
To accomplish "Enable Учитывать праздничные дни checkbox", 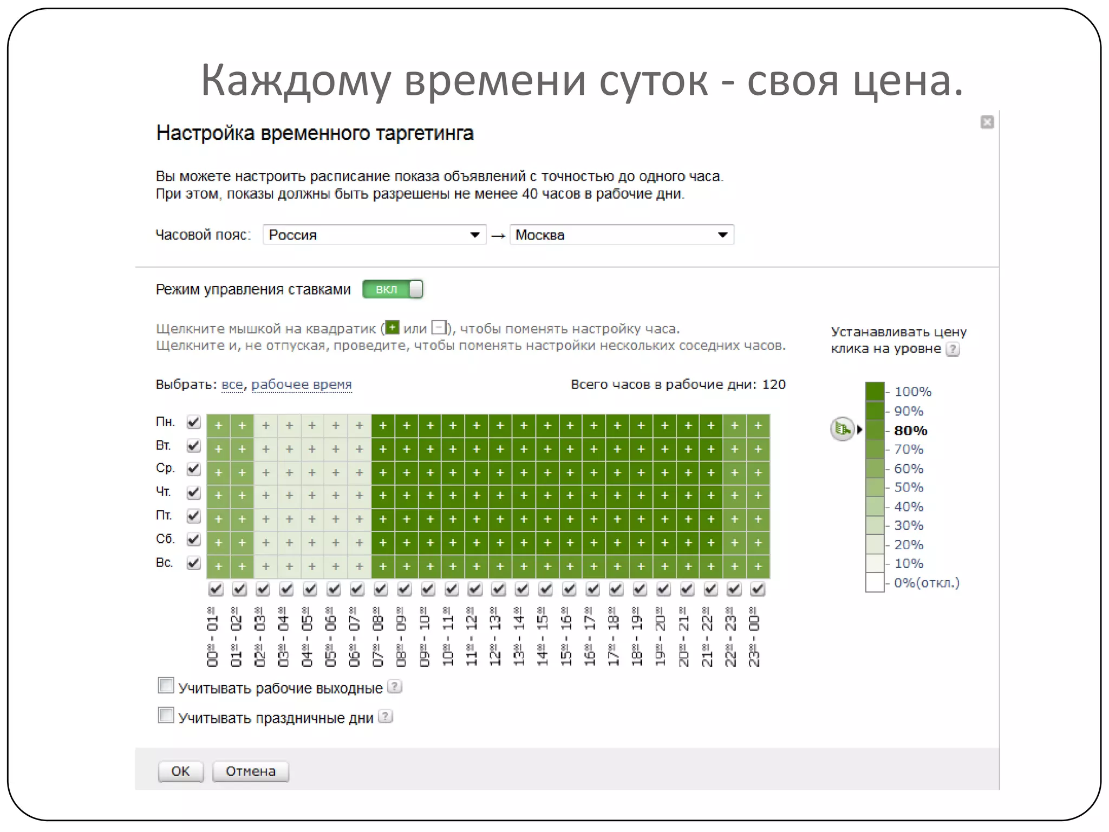I will [166, 715].
